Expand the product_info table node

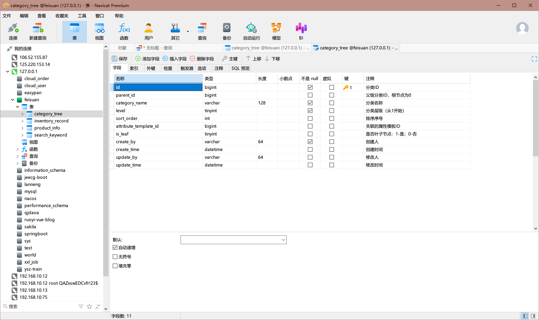(23, 128)
